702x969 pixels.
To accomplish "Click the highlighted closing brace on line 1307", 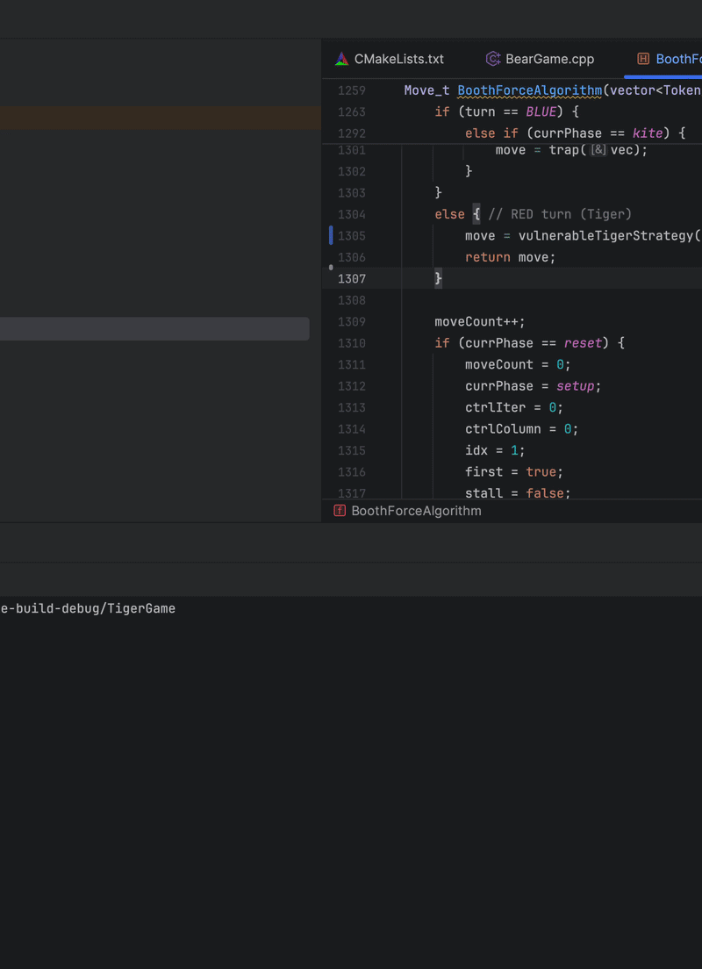I will pyautogui.click(x=438, y=279).
